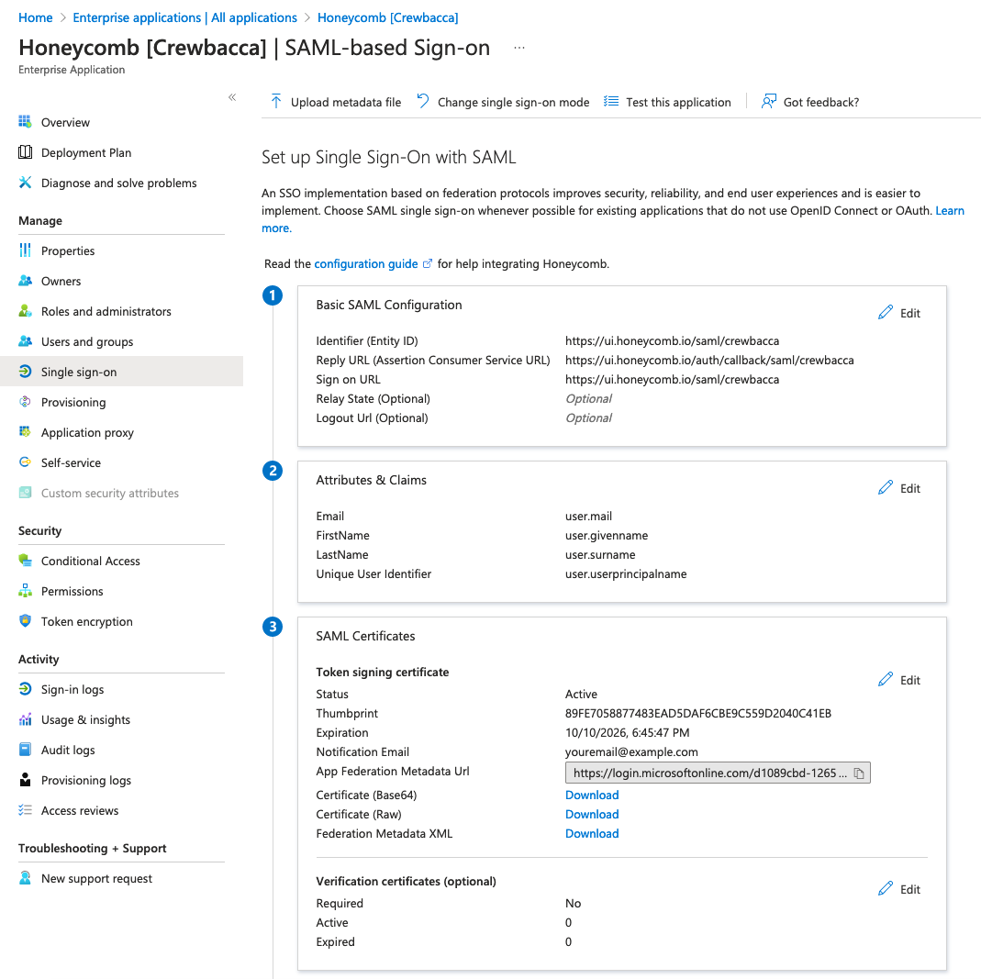The width and height of the screenshot is (981, 979).
Task: Click the Learn more link
Action: pos(950,210)
